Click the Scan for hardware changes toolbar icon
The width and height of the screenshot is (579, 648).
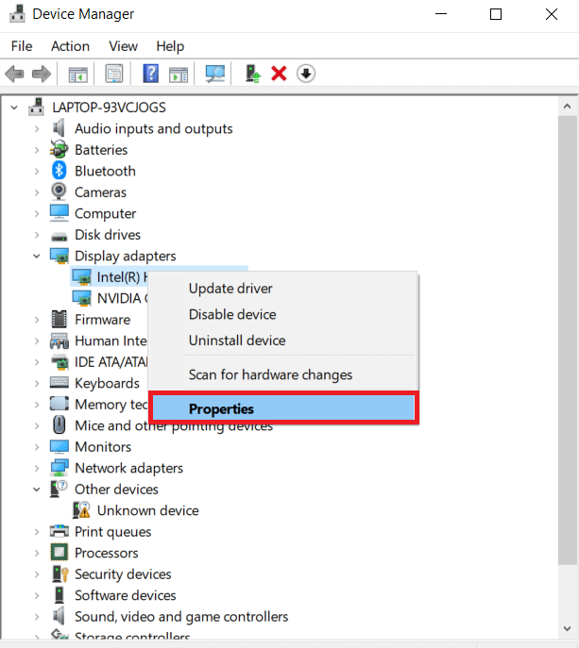(215, 74)
